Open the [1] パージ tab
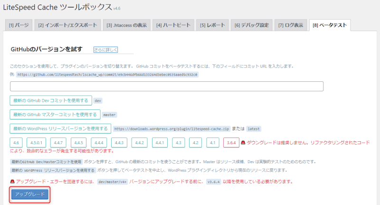Viewport: 380px width, 205px height. point(19,25)
